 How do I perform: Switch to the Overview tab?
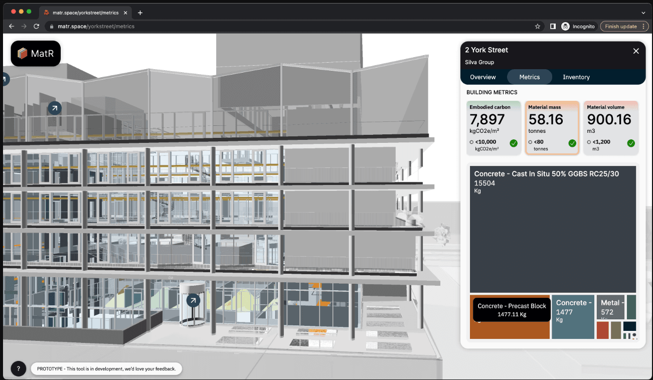pos(483,77)
